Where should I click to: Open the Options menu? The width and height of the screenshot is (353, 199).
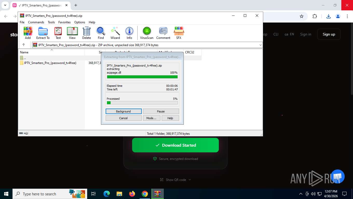pos(80,22)
